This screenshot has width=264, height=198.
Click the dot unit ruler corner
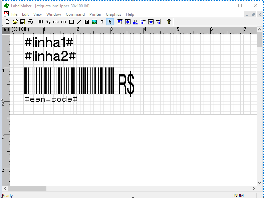pyautogui.click(x=6, y=30)
